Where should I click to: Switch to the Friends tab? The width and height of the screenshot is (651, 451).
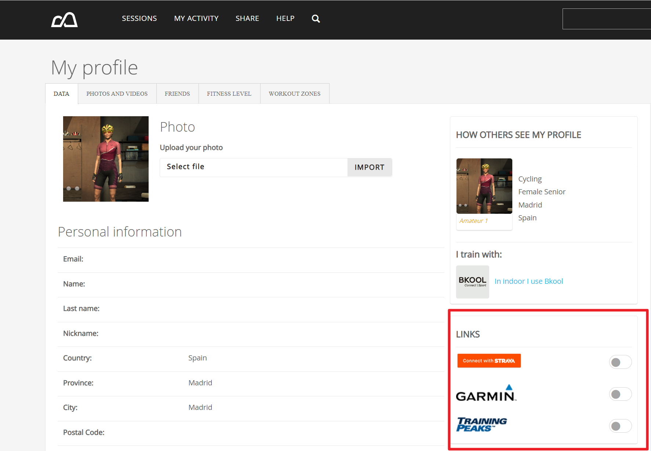(x=177, y=94)
